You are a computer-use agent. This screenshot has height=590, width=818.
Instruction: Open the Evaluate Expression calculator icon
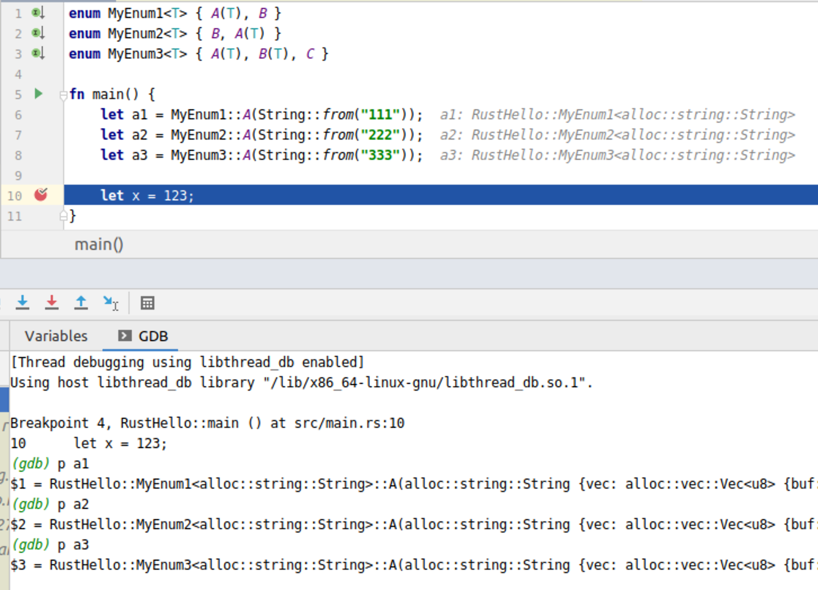click(148, 303)
